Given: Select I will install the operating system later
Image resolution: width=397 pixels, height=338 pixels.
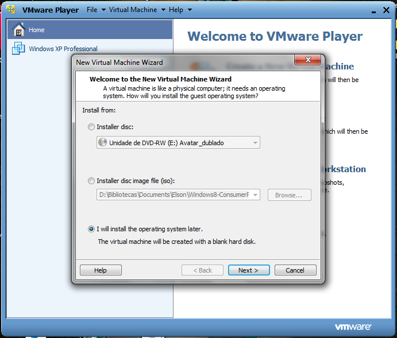Looking at the screenshot, I should pos(91,229).
